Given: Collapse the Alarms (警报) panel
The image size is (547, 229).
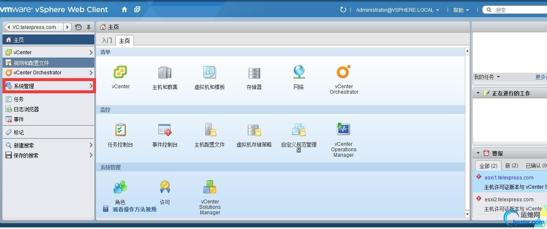Looking at the screenshot, I should [478, 153].
